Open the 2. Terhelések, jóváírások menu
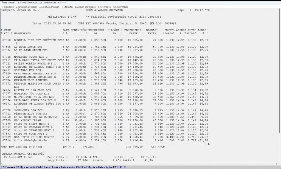The height and width of the screenshot is (169, 281). click(x=27, y=7)
